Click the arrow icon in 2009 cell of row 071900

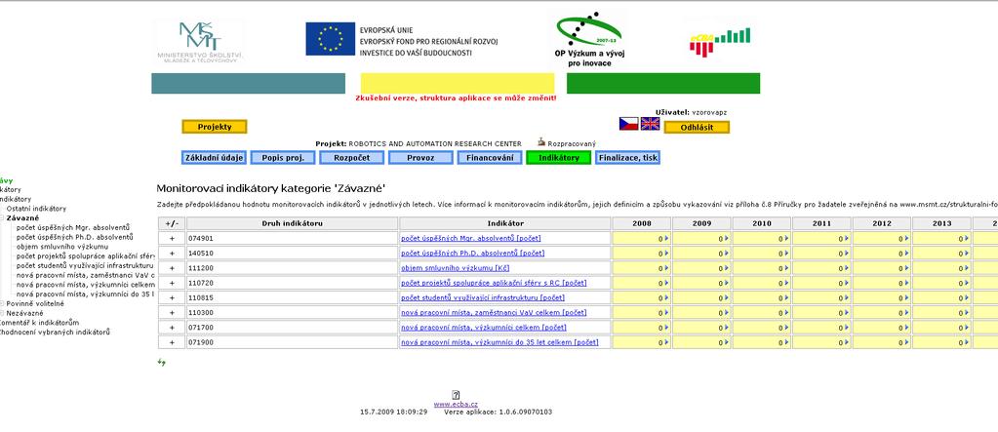click(x=726, y=341)
